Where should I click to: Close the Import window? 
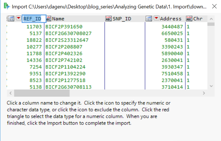pos(214,6)
